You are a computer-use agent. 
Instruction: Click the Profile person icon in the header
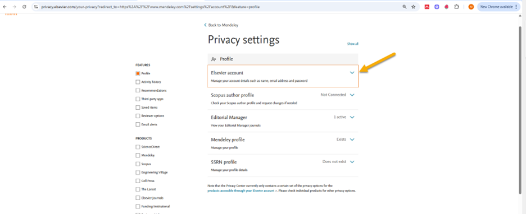point(214,59)
